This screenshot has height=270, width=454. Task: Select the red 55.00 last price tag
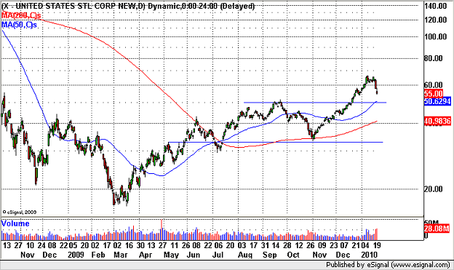click(x=434, y=94)
